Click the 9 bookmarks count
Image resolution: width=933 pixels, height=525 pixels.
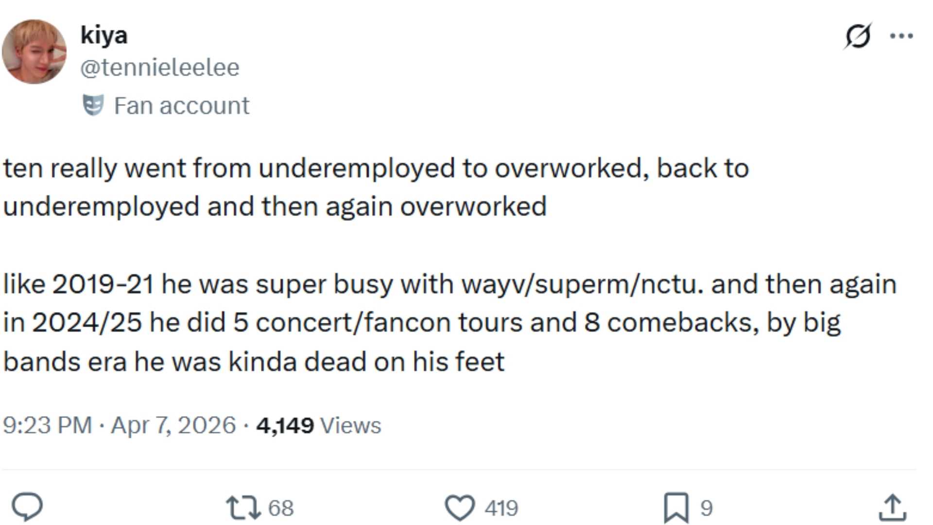point(706,508)
